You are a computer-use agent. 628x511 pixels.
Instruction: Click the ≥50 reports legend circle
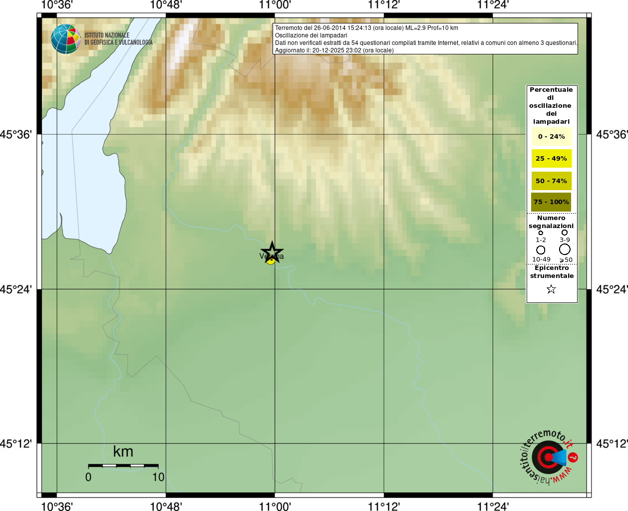[565, 249]
